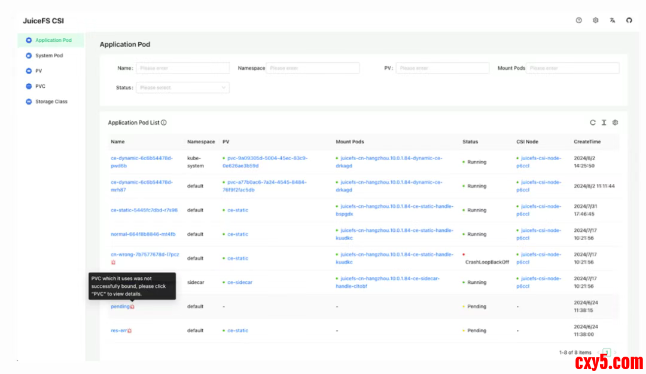Select Storage Class in the sidebar
This screenshot has width=646, height=374.
click(x=51, y=102)
